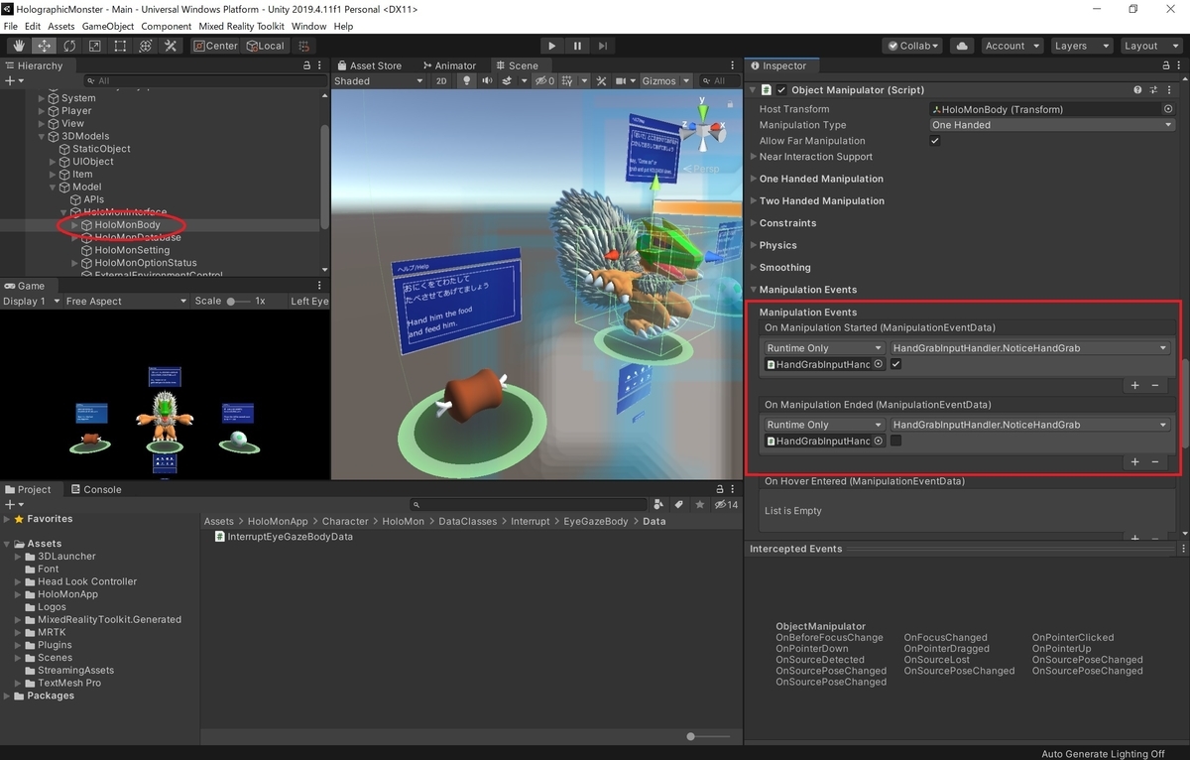This screenshot has width=1190, height=760.
Task: Open function dropdown for On Manipulation Ended
Action: (1030, 425)
